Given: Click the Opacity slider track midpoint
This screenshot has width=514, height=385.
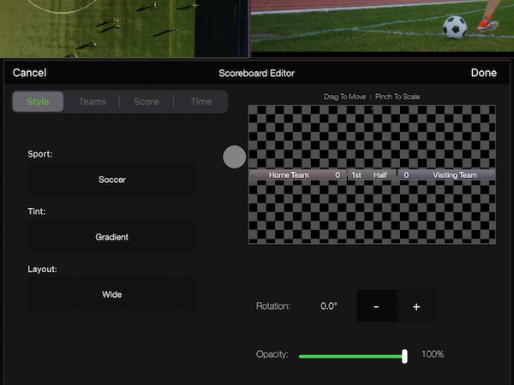Looking at the screenshot, I should 351,355.
